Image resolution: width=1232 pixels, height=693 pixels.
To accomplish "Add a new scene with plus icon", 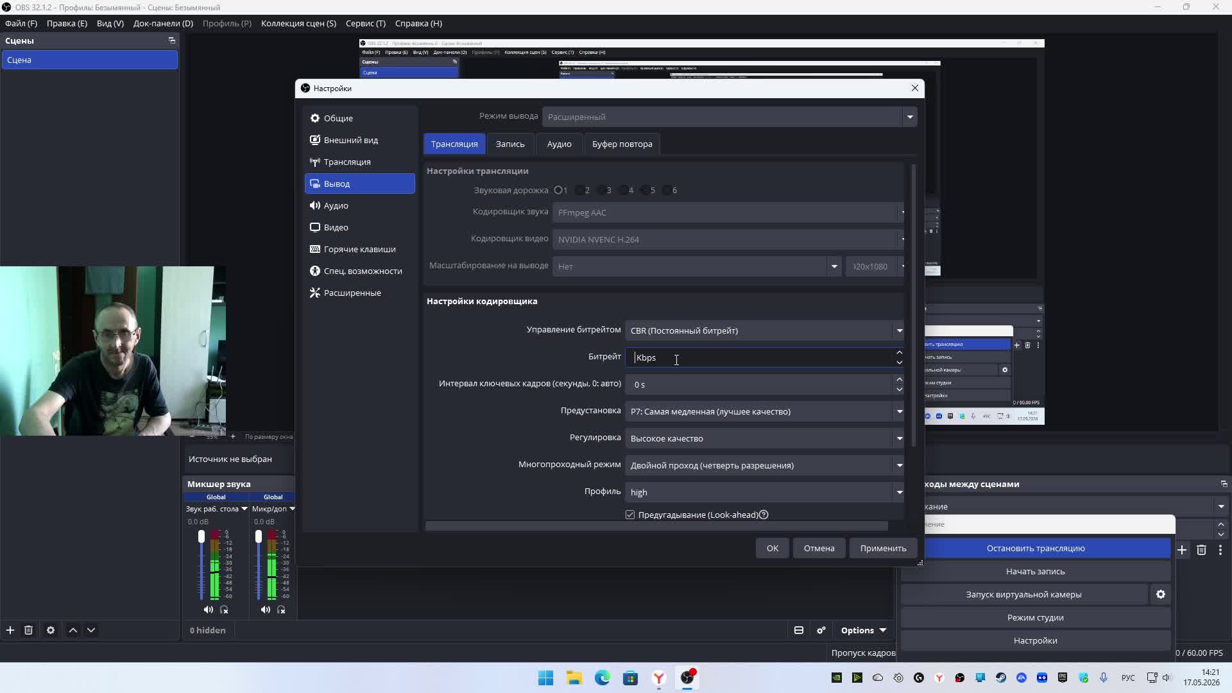I will (x=10, y=630).
